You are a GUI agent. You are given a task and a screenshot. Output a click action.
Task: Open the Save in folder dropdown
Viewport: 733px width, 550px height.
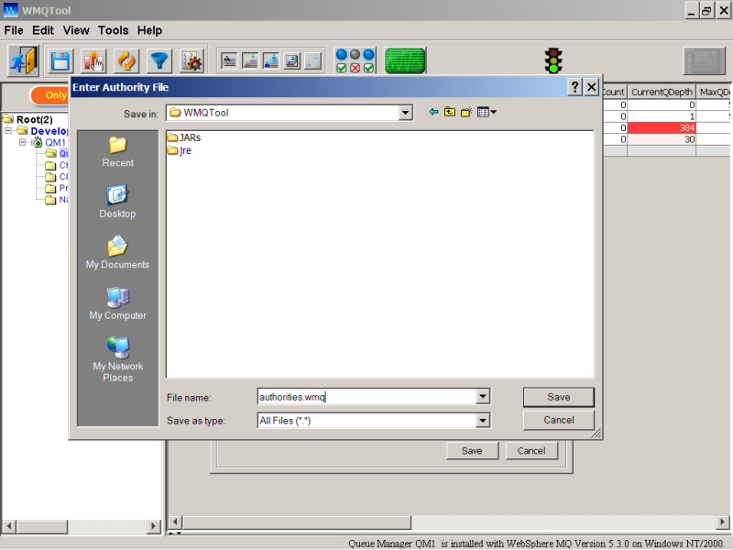(x=405, y=113)
